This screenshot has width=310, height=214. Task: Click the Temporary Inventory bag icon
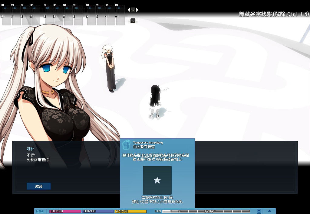[x=126, y=144]
